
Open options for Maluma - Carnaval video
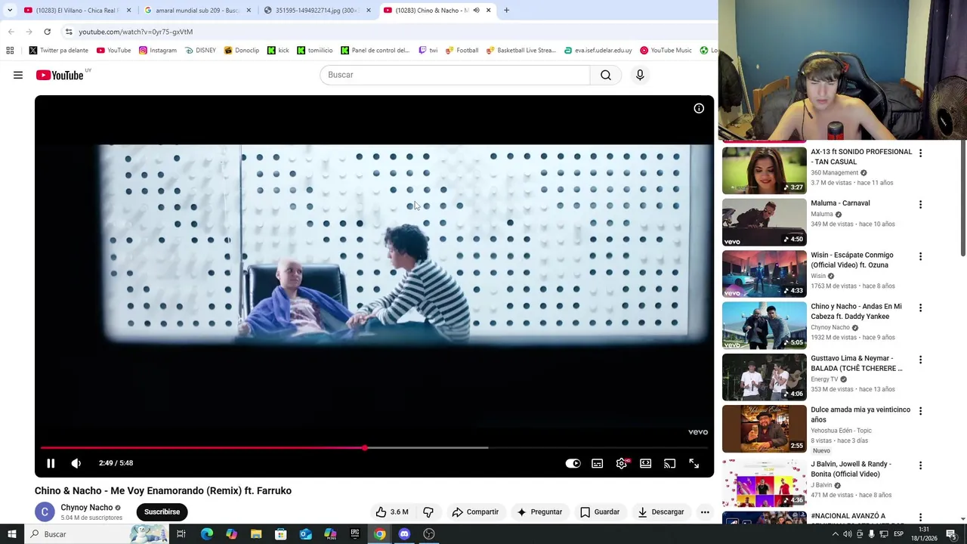coord(920,204)
